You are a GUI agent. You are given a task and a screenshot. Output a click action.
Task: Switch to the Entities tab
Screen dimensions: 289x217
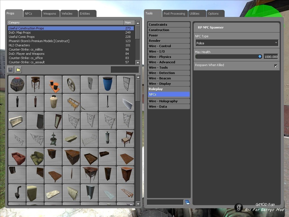87,14
